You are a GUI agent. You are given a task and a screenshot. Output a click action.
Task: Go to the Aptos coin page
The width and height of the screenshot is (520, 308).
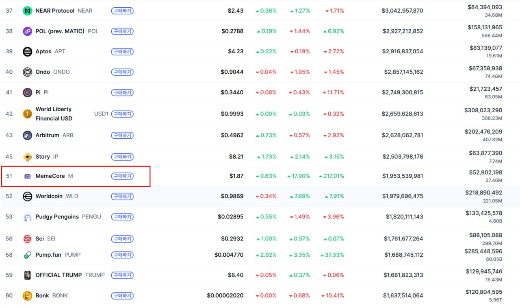click(x=43, y=51)
